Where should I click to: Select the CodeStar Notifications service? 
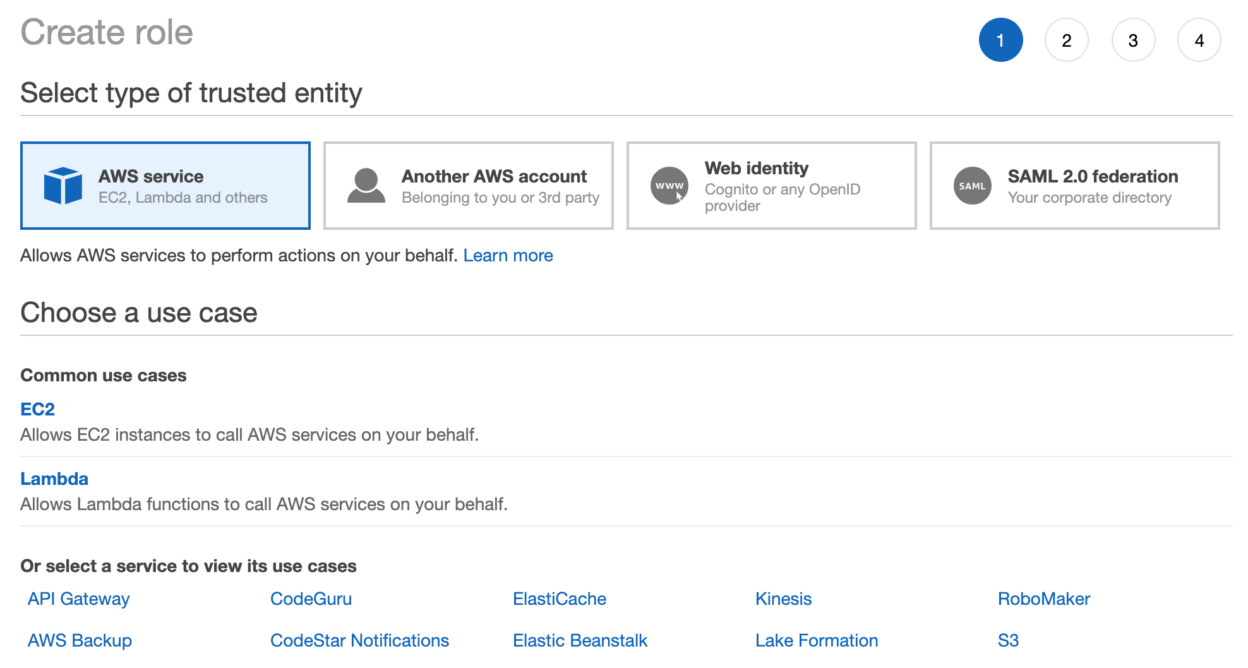coord(360,640)
